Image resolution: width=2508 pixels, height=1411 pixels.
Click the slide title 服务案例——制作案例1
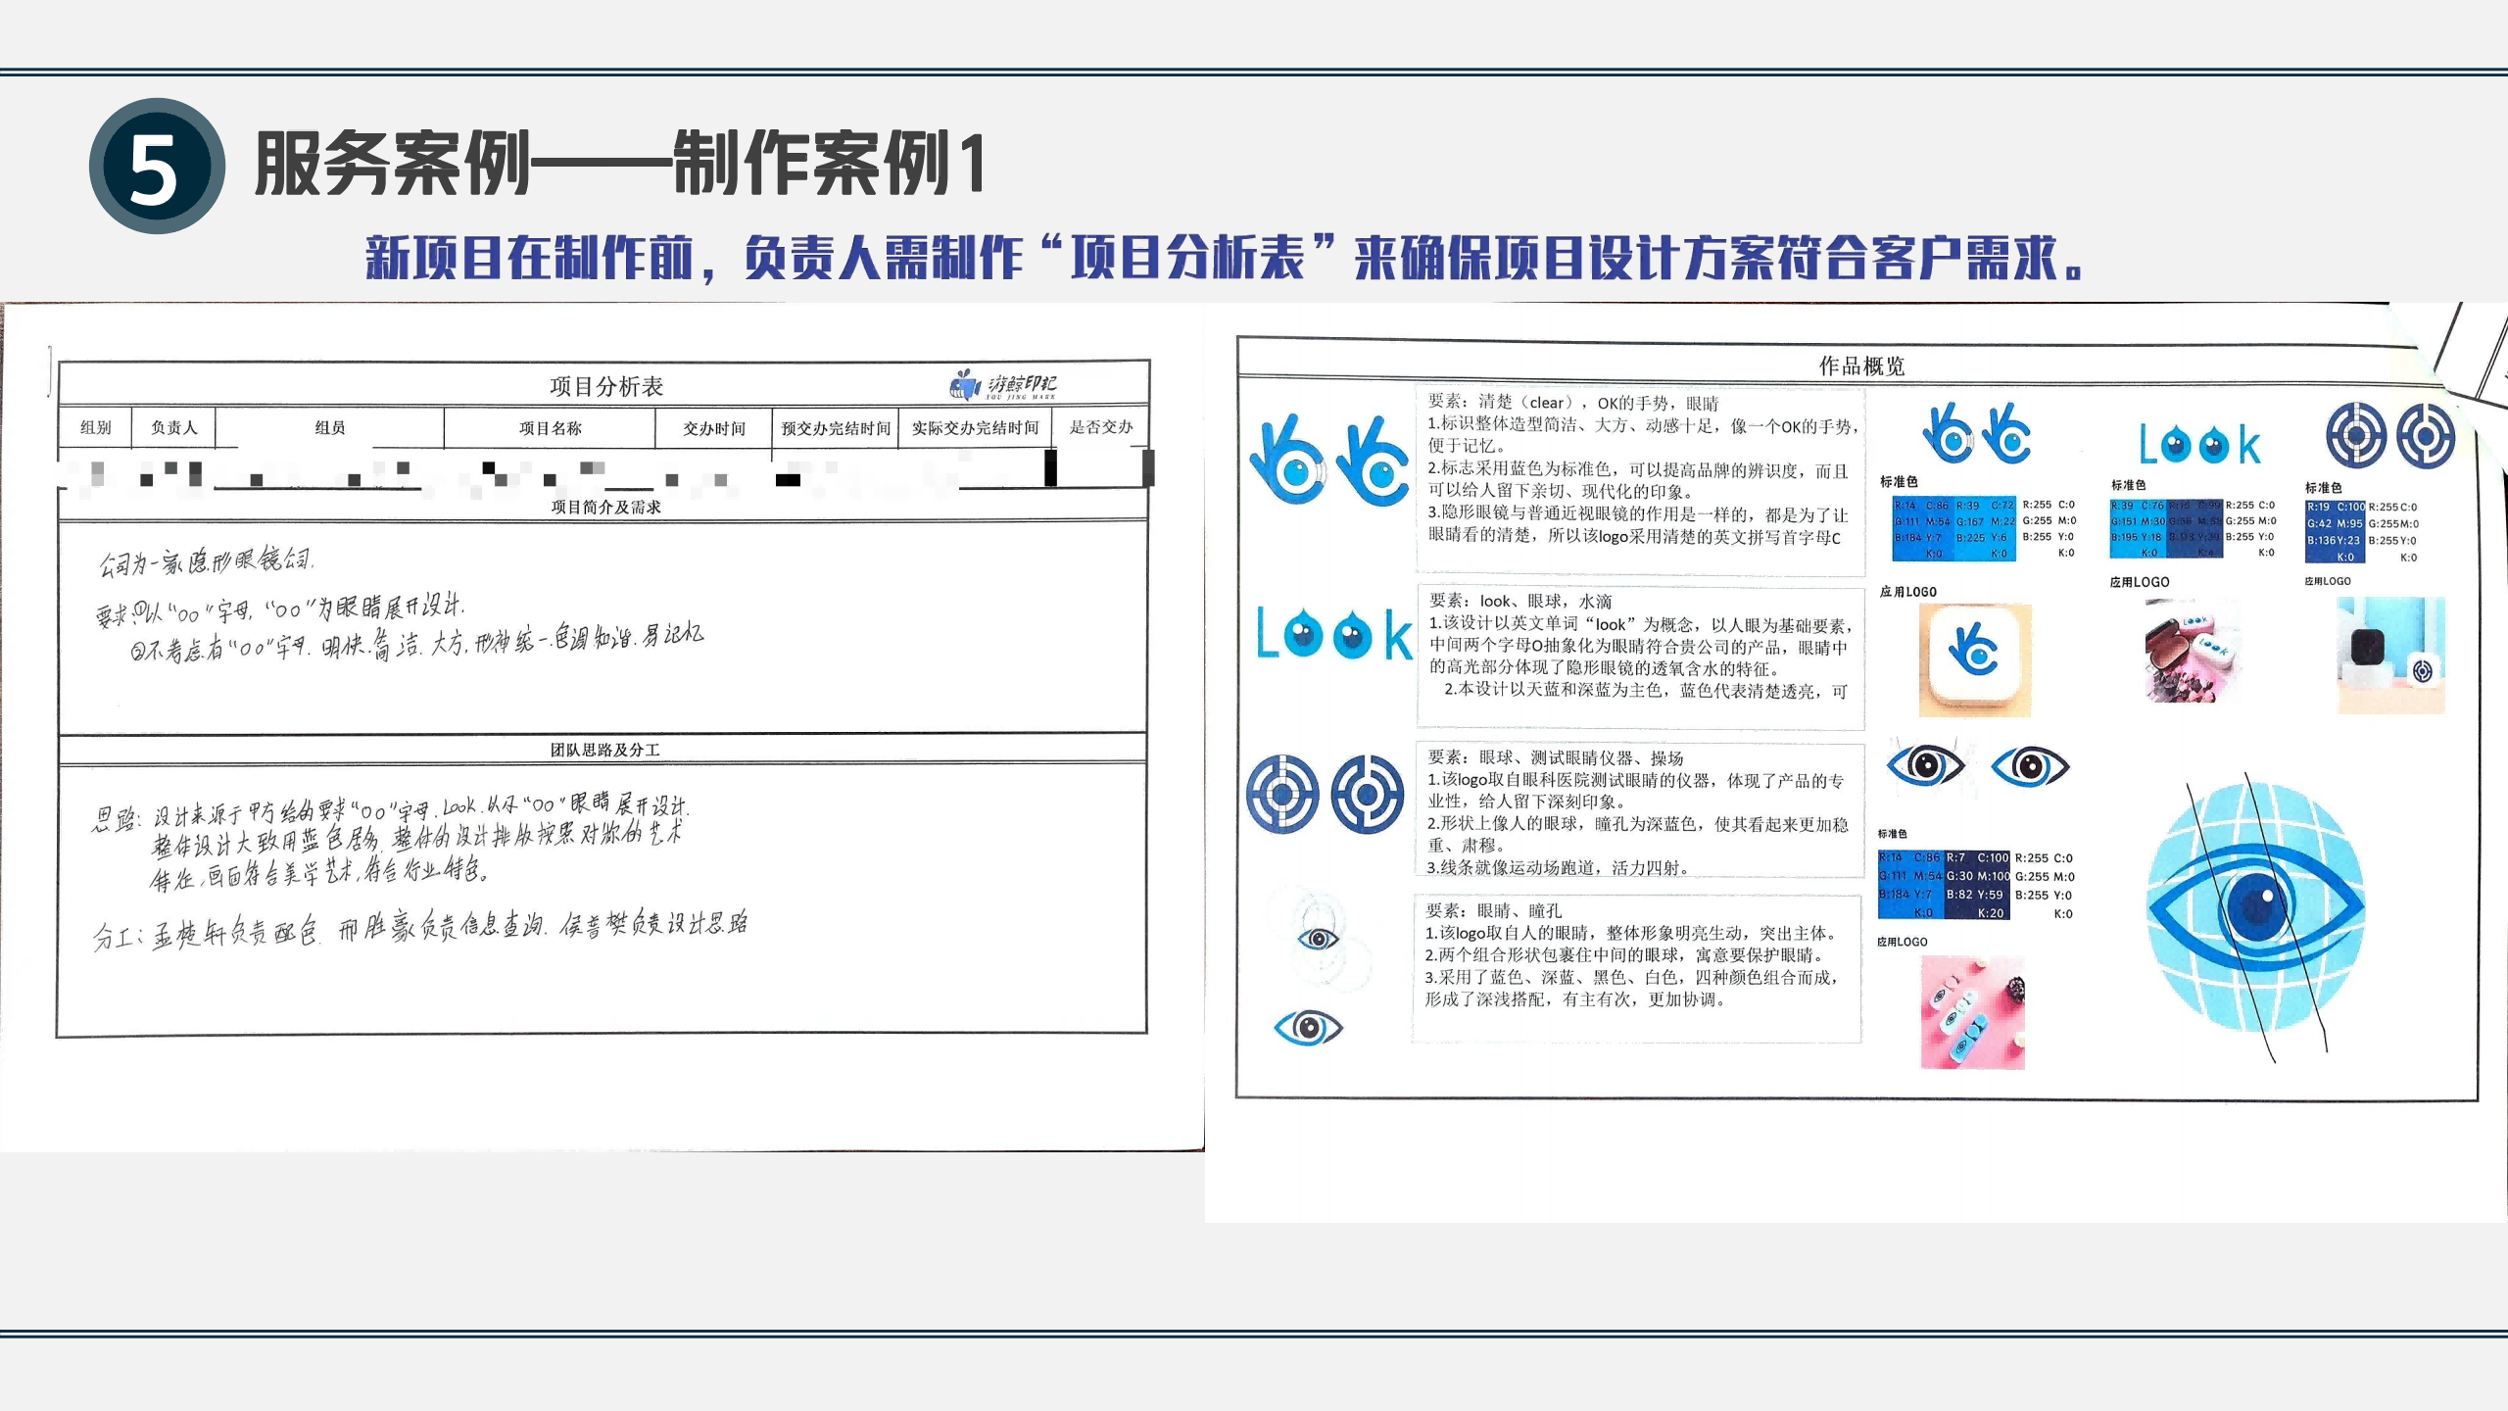tap(619, 164)
